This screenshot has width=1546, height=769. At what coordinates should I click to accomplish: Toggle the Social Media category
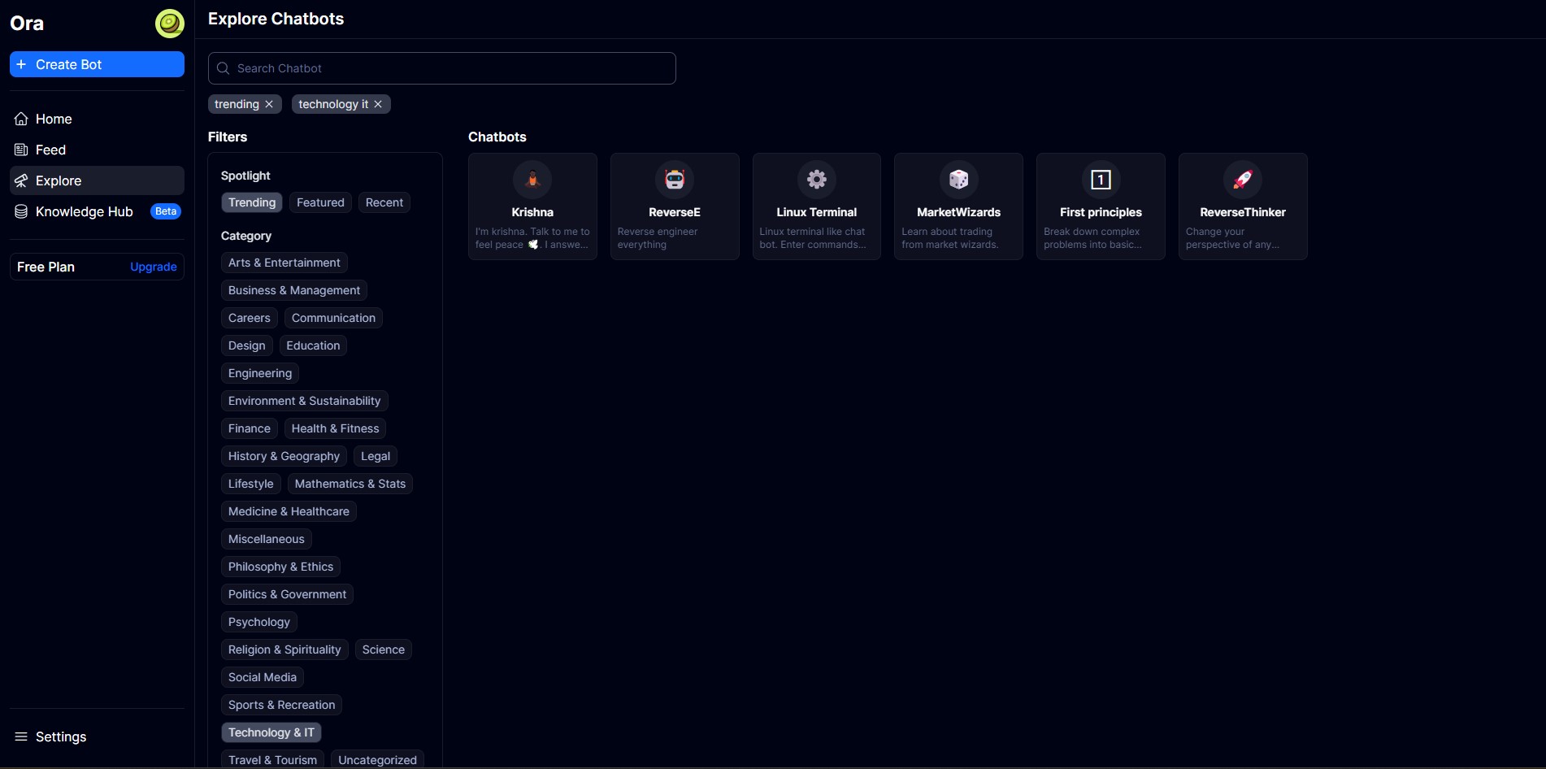263,677
